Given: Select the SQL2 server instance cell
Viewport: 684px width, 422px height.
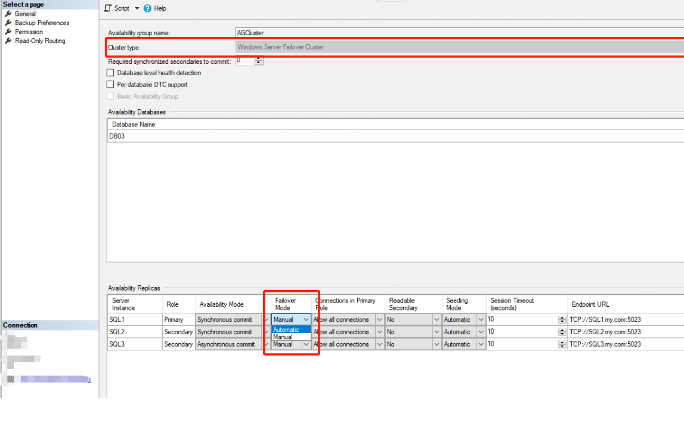Looking at the screenshot, I should pos(135,332).
